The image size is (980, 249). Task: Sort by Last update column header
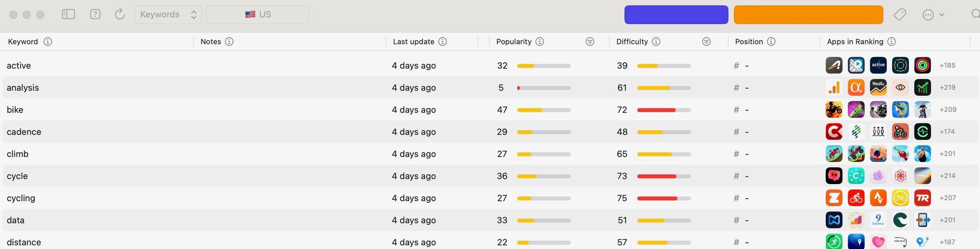413,42
